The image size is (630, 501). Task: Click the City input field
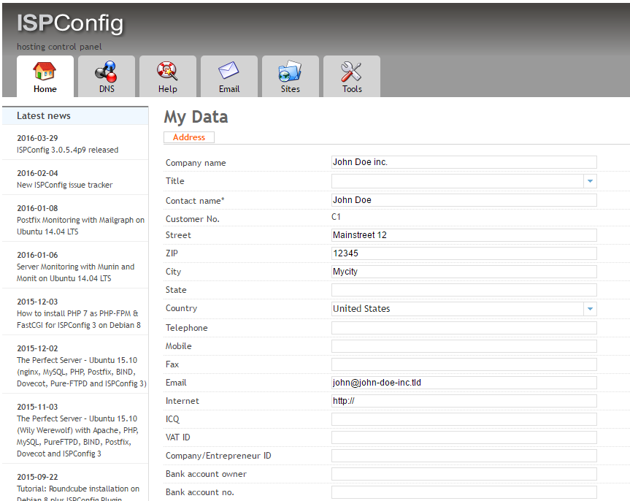[x=464, y=272]
